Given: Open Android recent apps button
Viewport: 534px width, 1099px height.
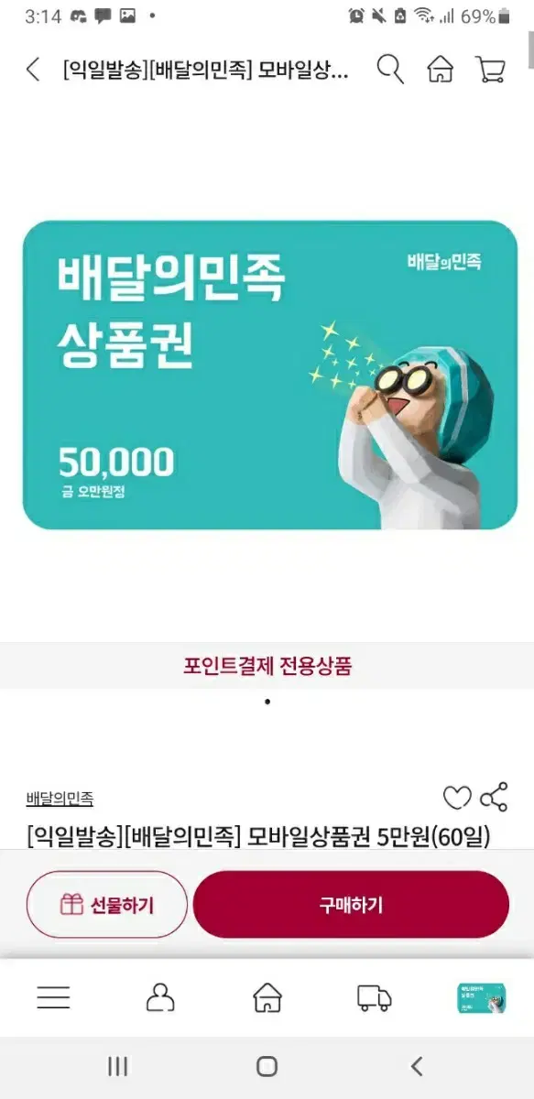Looking at the screenshot, I should (x=117, y=1066).
